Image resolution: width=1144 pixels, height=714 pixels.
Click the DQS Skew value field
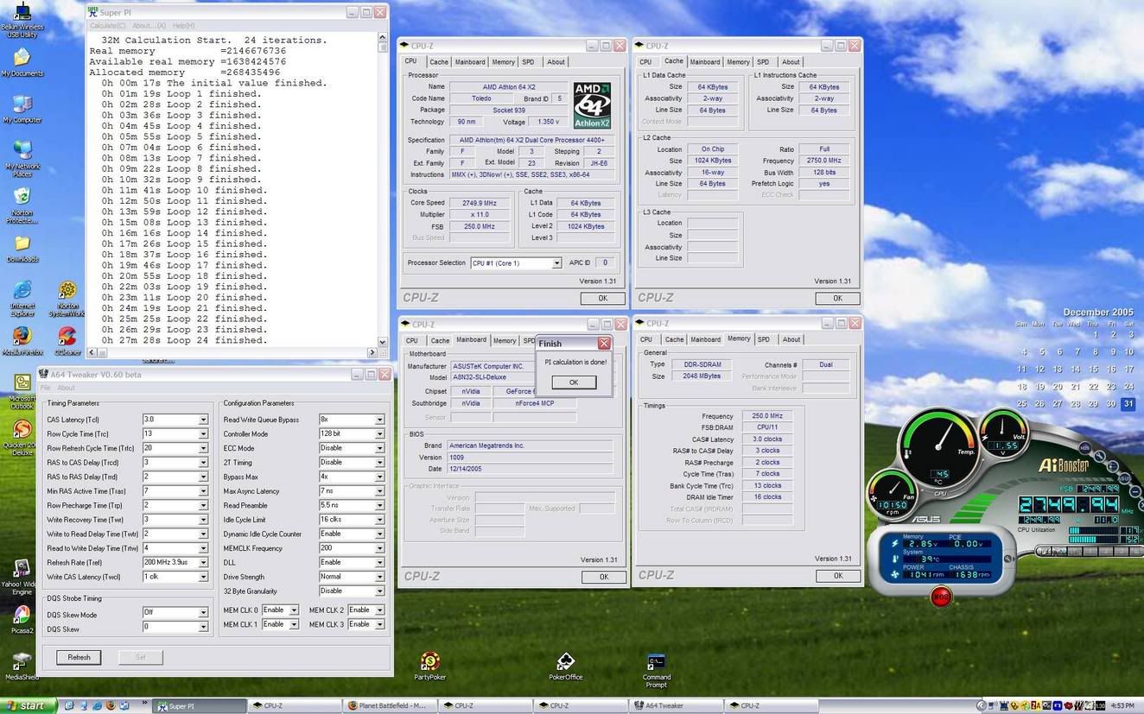click(175, 627)
